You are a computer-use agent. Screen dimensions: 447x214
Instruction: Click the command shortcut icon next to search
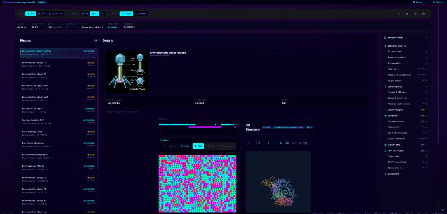(407, 14)
